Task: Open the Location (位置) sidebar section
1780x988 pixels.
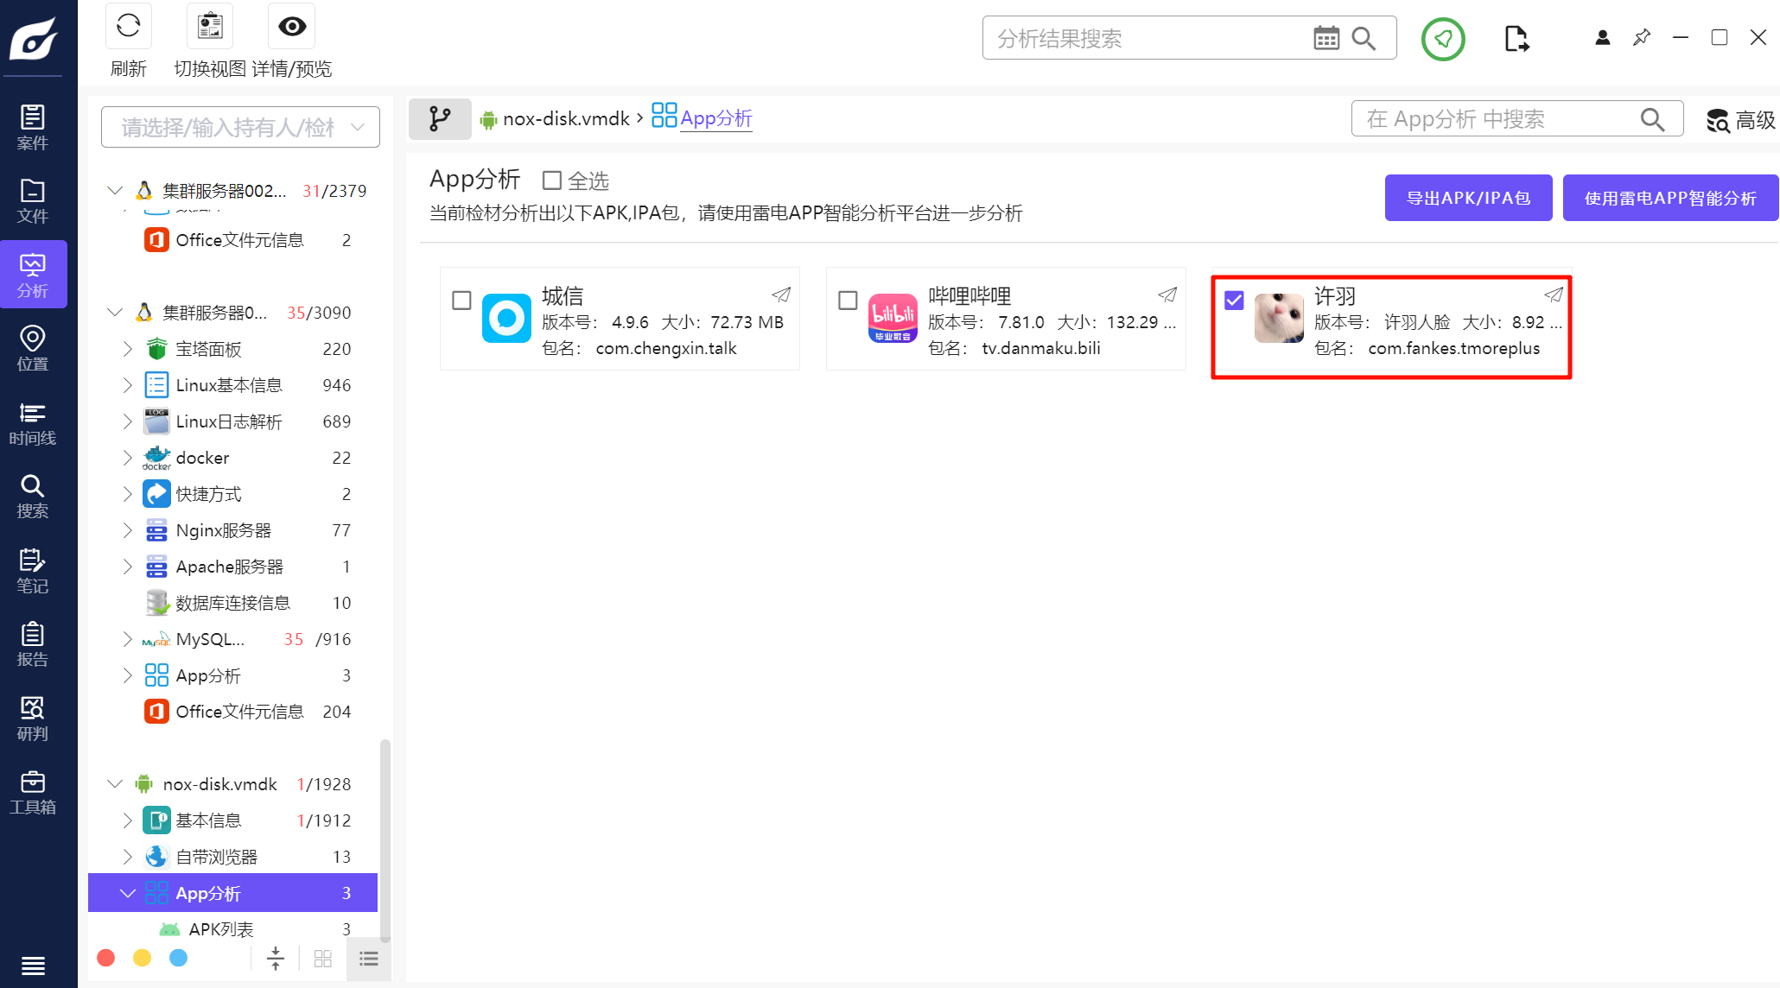Action: pyautogui.click(x=32, y=348)
